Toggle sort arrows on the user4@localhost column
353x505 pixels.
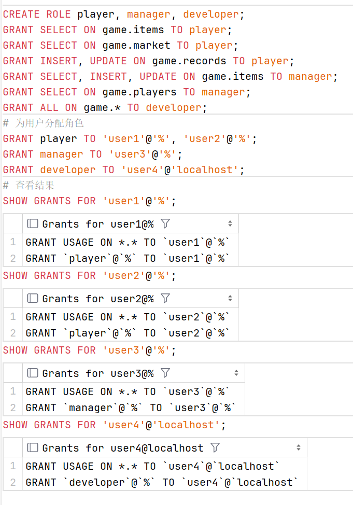299,447
